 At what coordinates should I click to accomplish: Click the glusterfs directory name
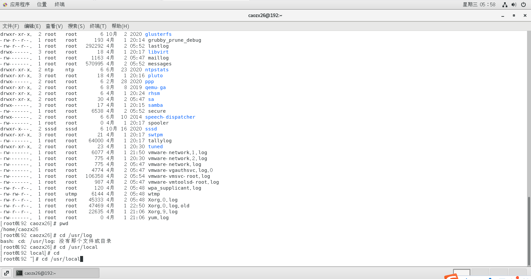click(158, 34)
